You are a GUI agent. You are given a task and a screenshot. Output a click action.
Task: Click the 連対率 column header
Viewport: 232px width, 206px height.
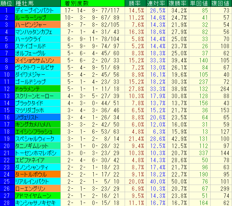pos(157,3)
